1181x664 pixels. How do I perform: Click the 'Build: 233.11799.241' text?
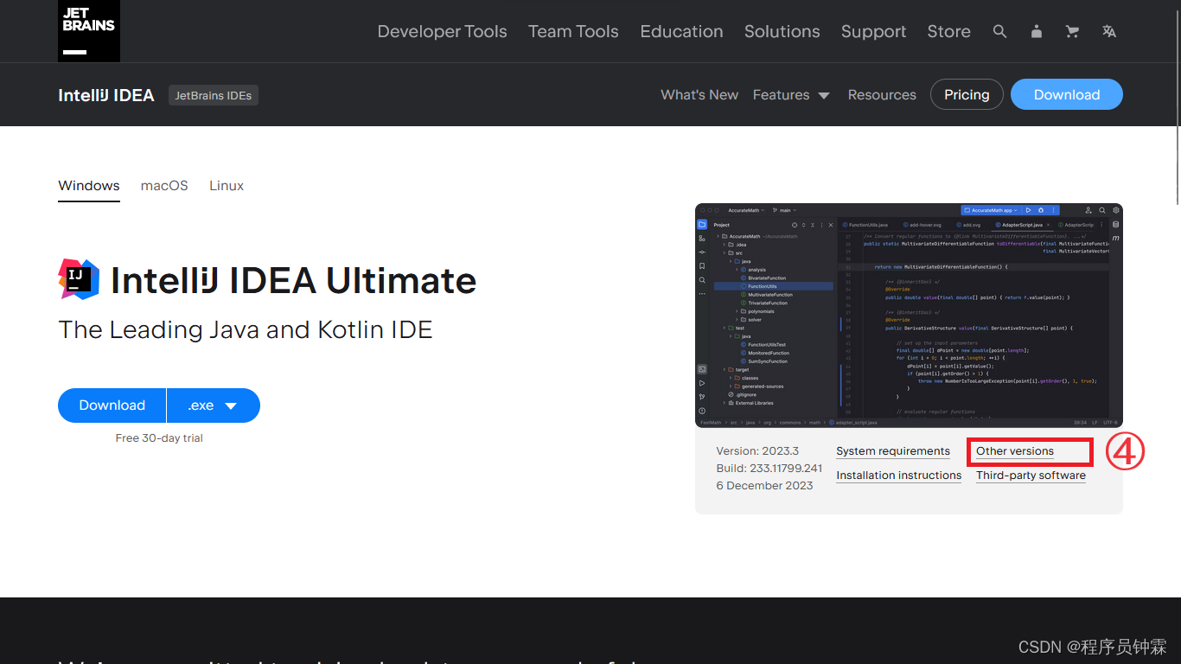[769, 469]
